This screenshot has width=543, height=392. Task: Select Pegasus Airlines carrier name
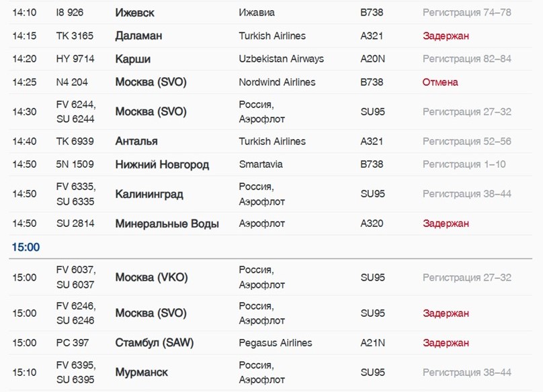pos(276,343)
